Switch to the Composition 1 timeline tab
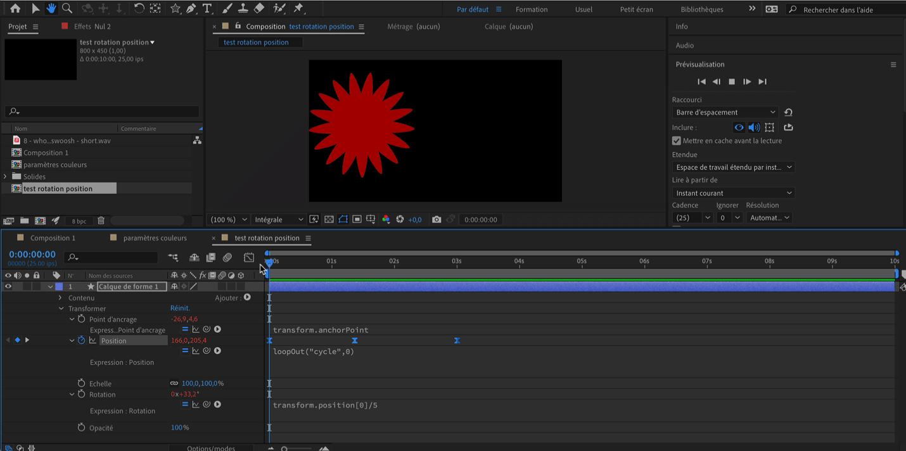 [53, 238]
